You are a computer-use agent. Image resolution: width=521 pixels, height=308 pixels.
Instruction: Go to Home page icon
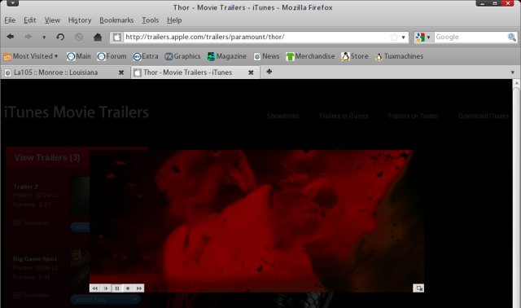point(98,37)
